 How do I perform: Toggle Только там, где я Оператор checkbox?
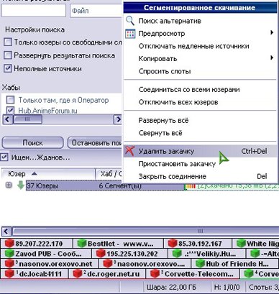click(11, 100)
